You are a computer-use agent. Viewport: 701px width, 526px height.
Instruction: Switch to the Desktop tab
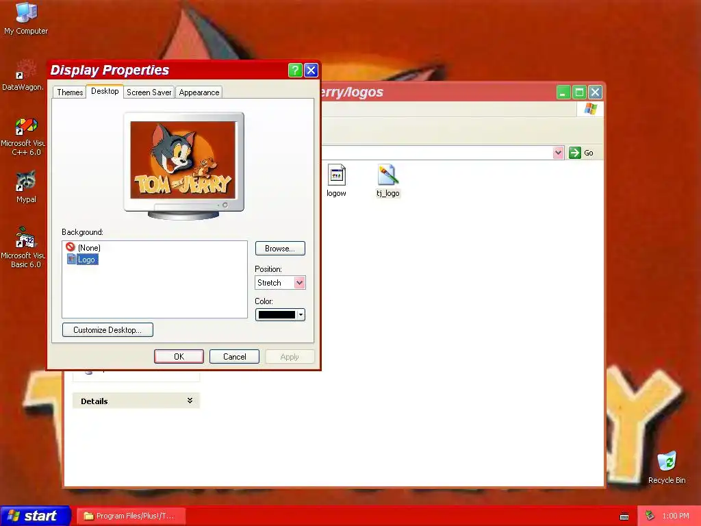[x=105, y=91]
